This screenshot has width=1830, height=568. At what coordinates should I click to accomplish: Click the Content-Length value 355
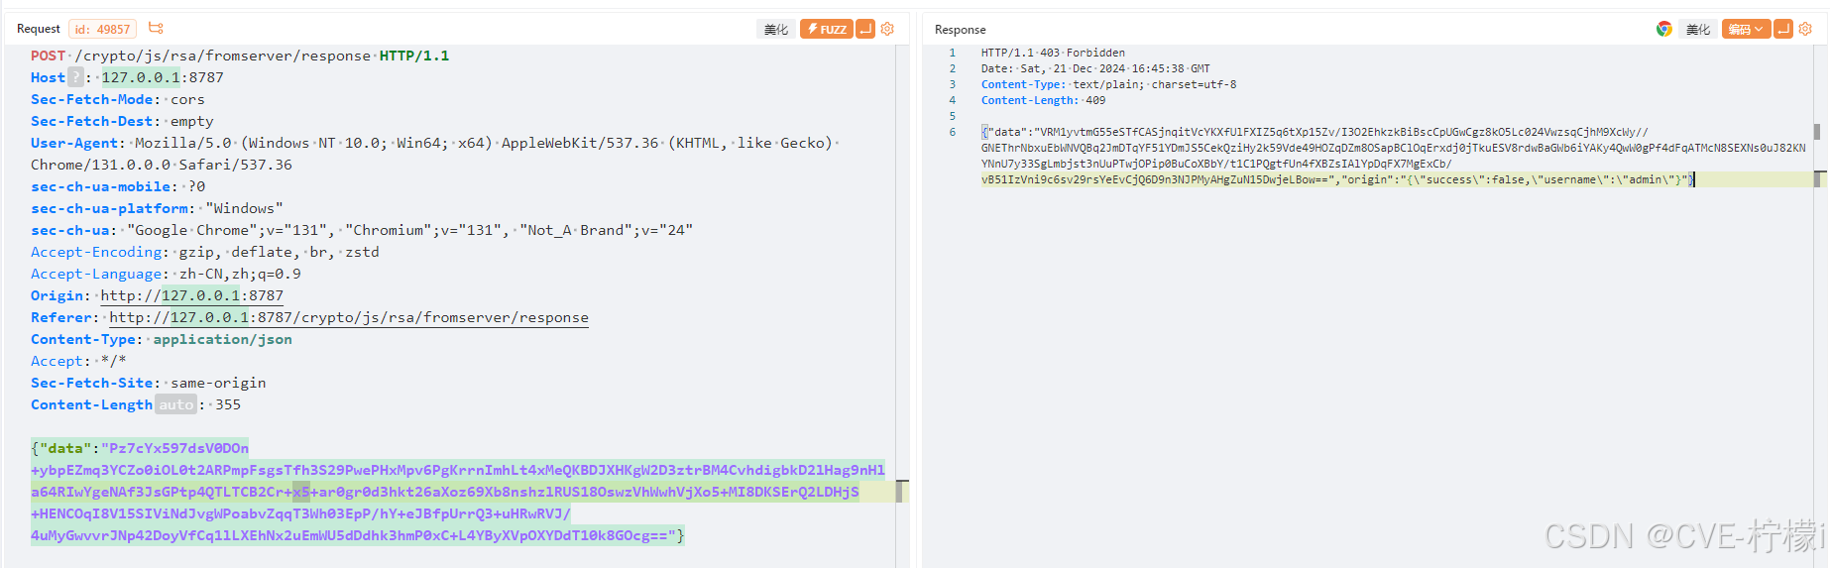[x=228, y=404]
